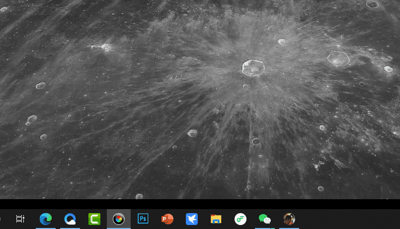Open the green Camtasia icon
Screen dimensions: 400x229
click(94, 219)
